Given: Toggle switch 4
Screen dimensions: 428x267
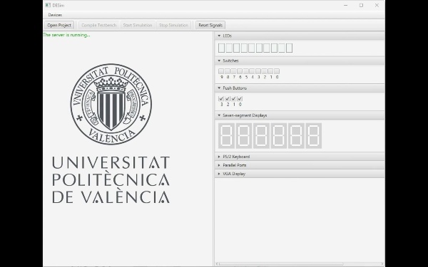Looking at the screenshot, I should (252, 71).
